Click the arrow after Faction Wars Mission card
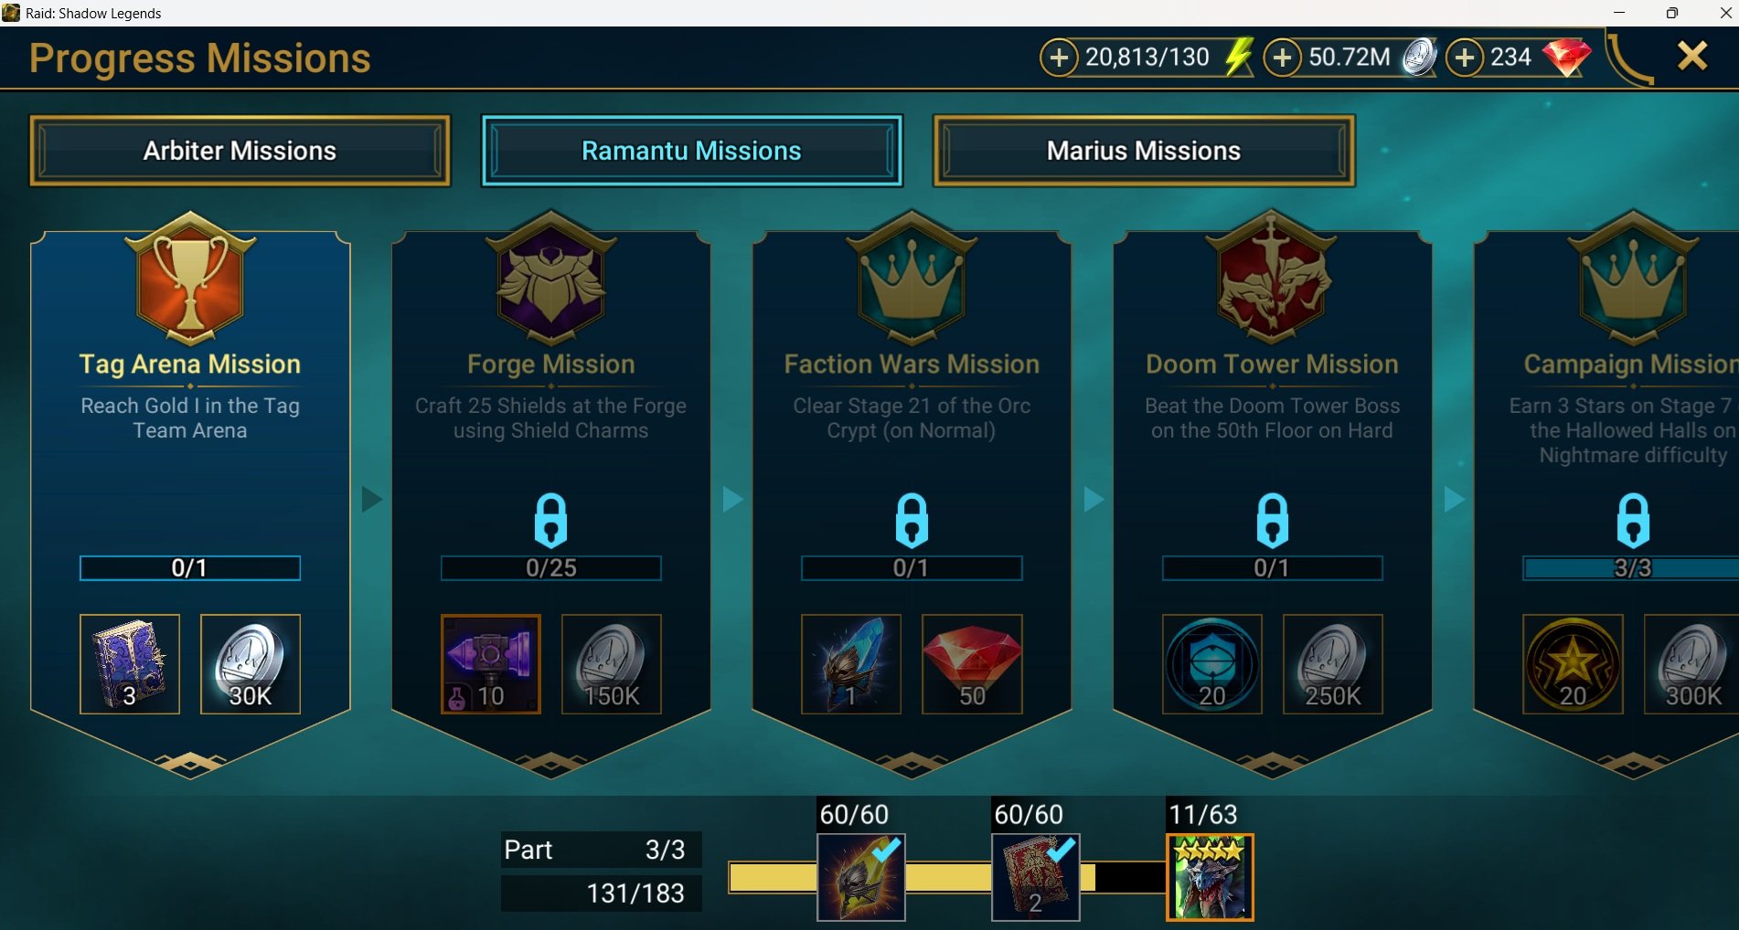1739x930 pixels. coord(1094,499)
